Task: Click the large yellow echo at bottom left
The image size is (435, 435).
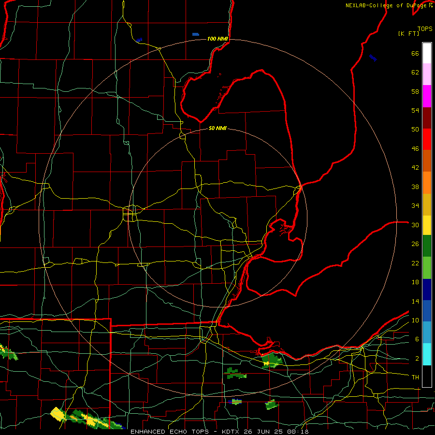Action: pyautogui.click(x=58, y=414)
